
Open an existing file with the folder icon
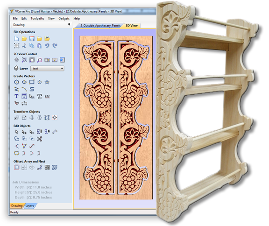[x=24, y=38]
